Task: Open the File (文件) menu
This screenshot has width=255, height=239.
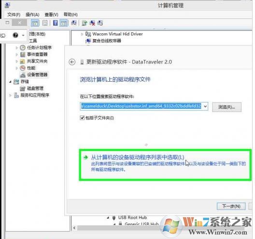Action: (x=14, y=15)
